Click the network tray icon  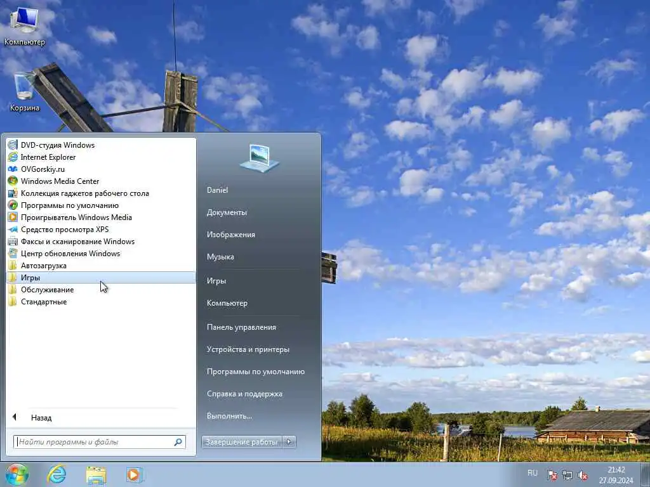pyautogui.click(x=567, y=476)
